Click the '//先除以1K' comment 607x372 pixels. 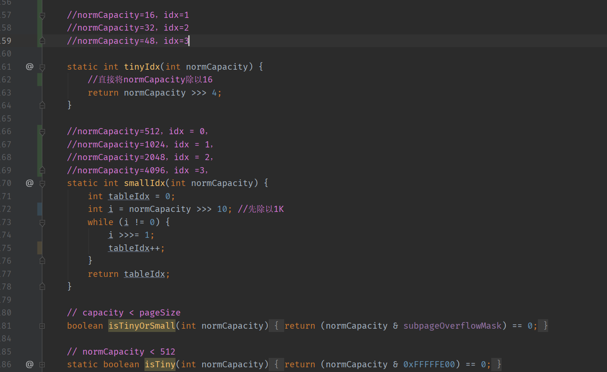click(x=261, y=209)
